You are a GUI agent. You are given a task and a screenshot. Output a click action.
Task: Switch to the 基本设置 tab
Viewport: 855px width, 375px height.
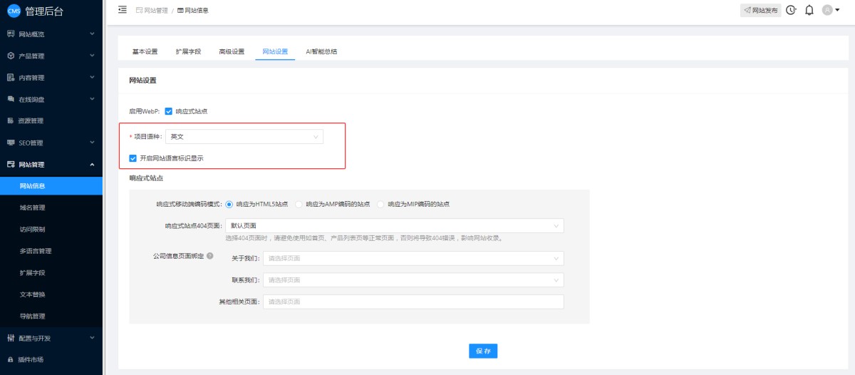click(145, 51)
